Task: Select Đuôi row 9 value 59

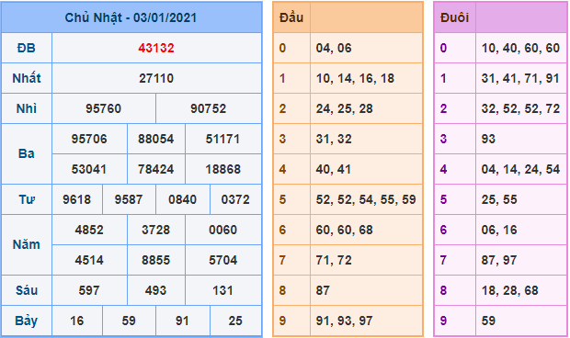Action: coord(488,321)
